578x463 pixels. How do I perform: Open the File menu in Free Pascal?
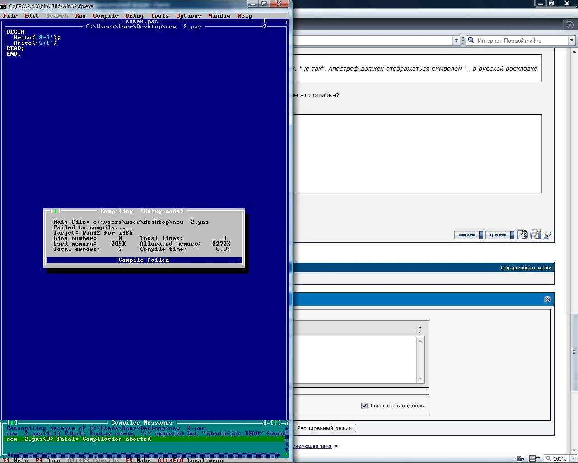(10, 16)
